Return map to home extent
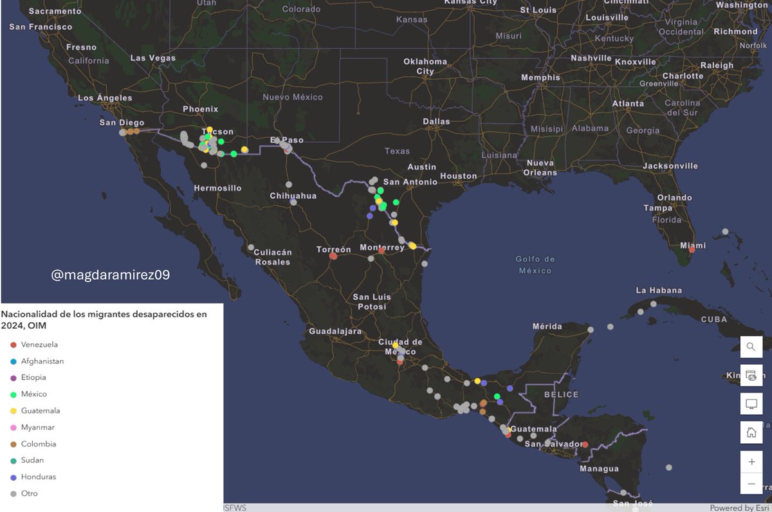772x512 pixels. point(751,432)
